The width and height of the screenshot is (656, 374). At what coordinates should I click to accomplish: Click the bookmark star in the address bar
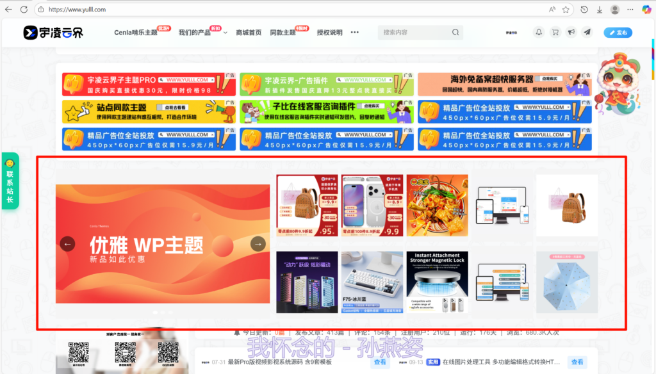point(566,10)
